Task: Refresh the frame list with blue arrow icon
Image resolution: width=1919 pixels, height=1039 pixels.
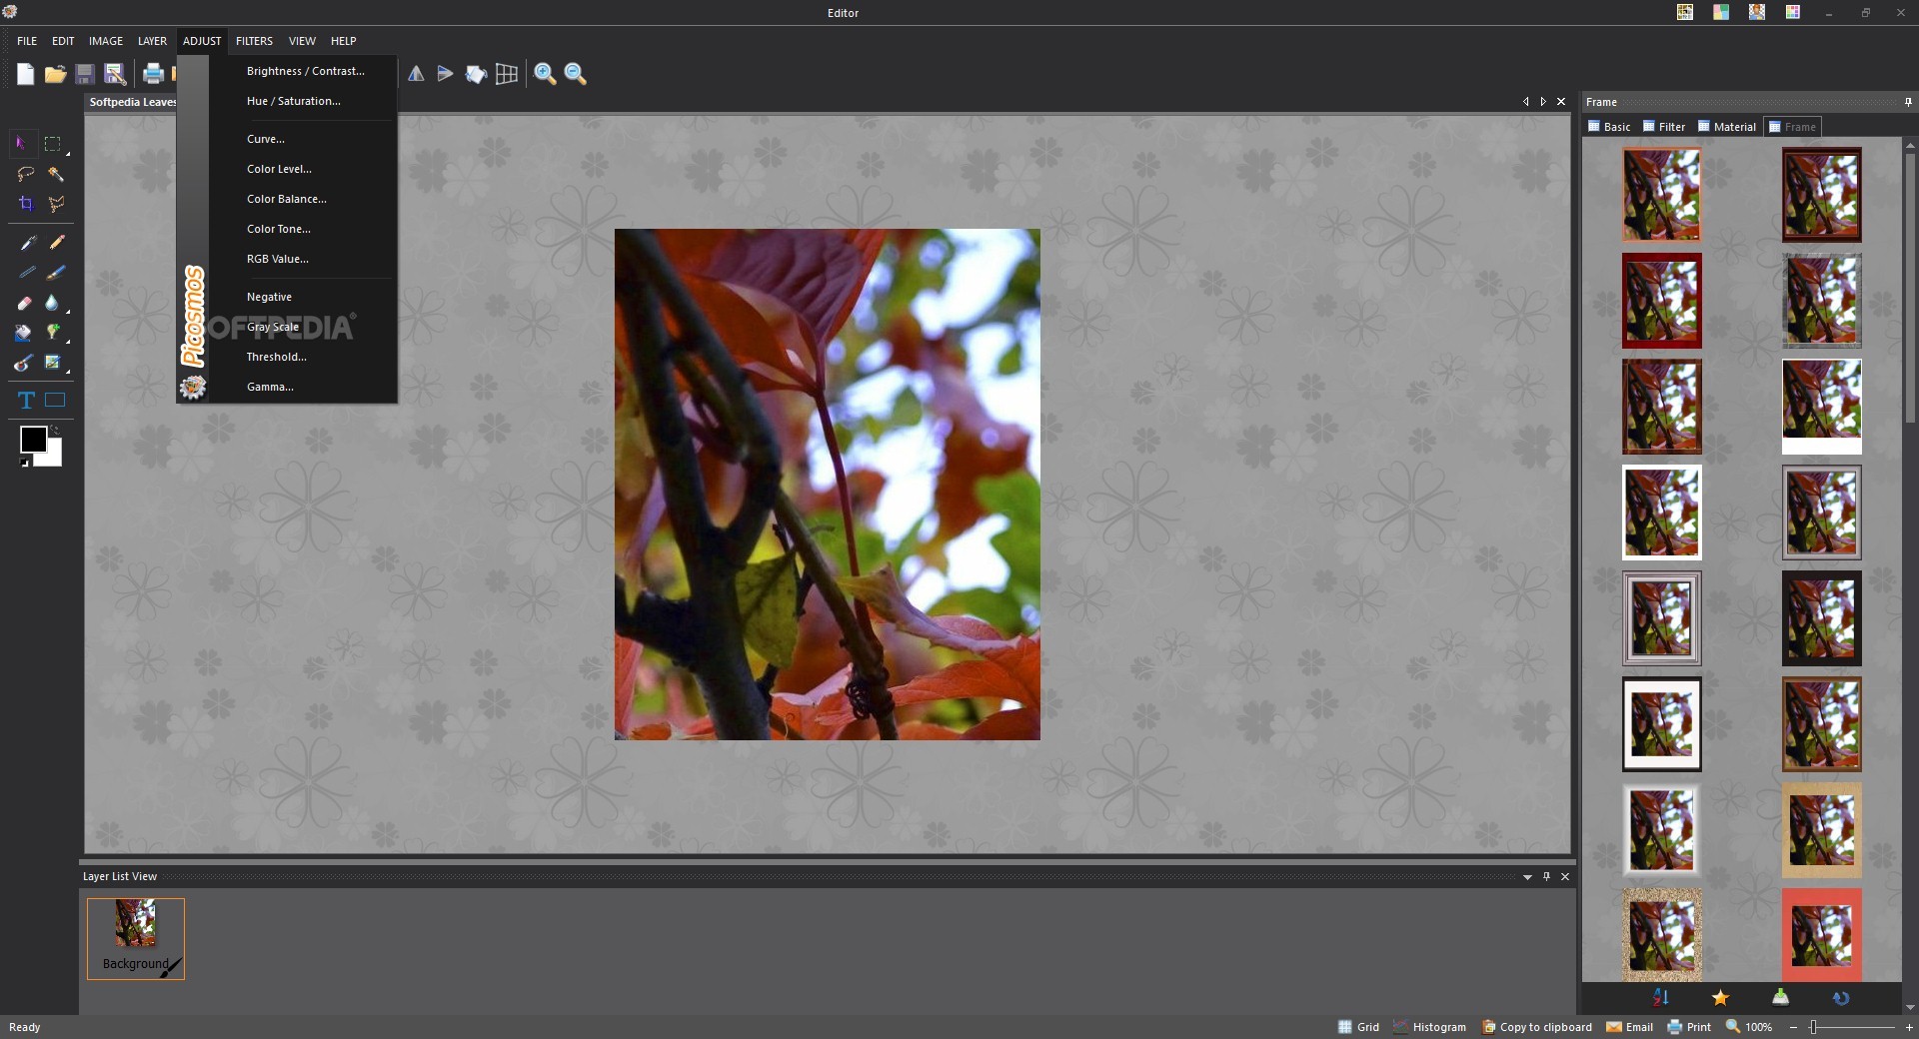Action: (1841, 997)
